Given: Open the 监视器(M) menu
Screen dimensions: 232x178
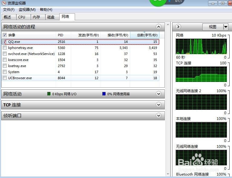Looking at the screenshot, I should (27, 10).
